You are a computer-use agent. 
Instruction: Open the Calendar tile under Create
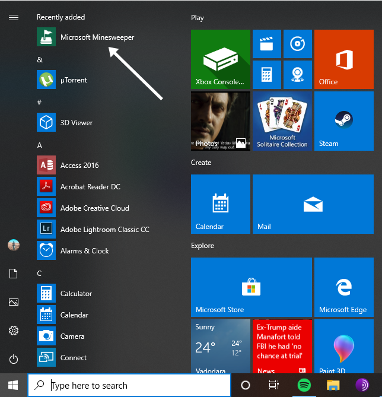221,204
